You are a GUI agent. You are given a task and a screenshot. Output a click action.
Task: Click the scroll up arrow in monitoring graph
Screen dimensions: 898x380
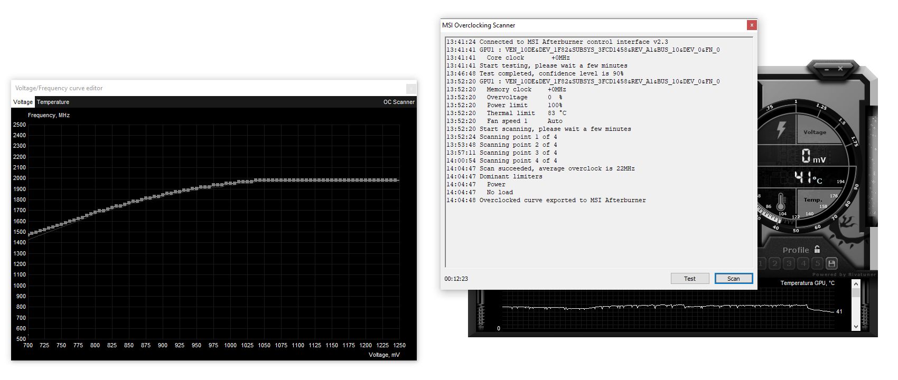(856, 284)
